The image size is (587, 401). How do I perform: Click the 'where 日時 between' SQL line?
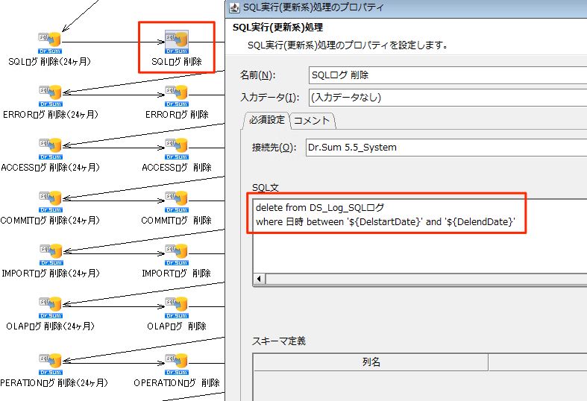tap(385, 222)
